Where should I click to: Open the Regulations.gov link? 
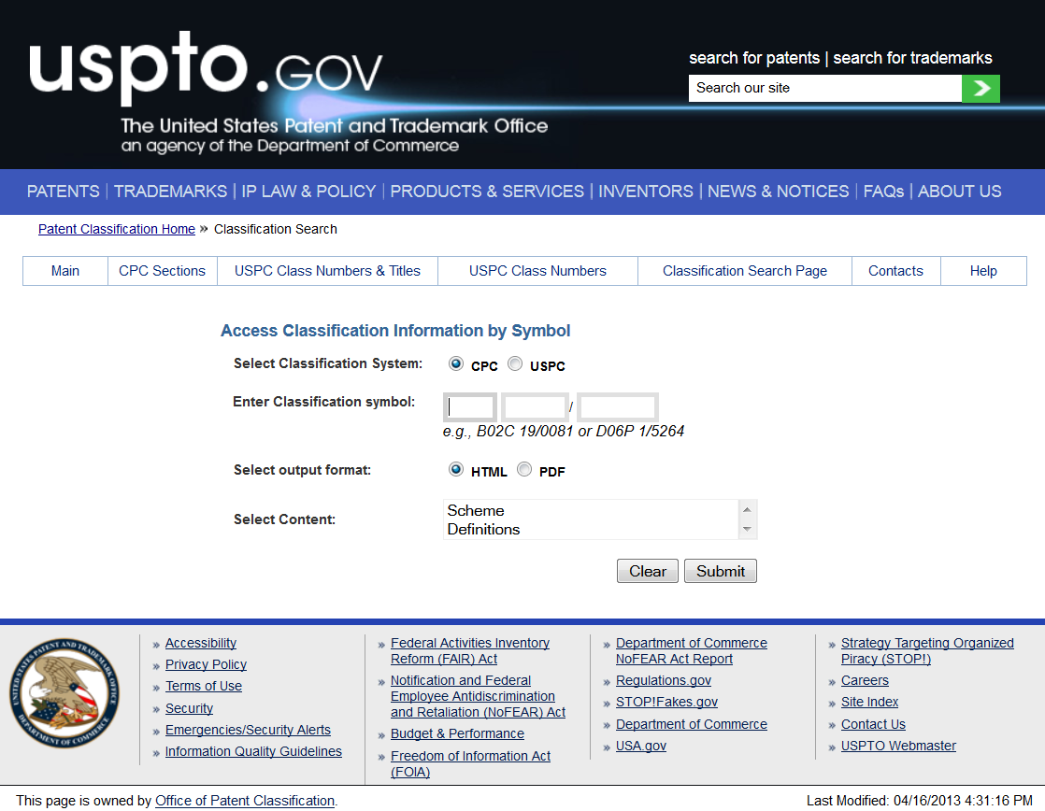click(x=663, y=680)
